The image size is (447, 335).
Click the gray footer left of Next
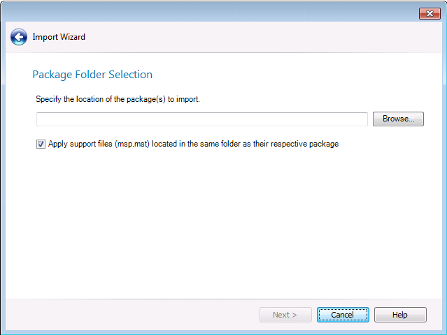(126, 315)
